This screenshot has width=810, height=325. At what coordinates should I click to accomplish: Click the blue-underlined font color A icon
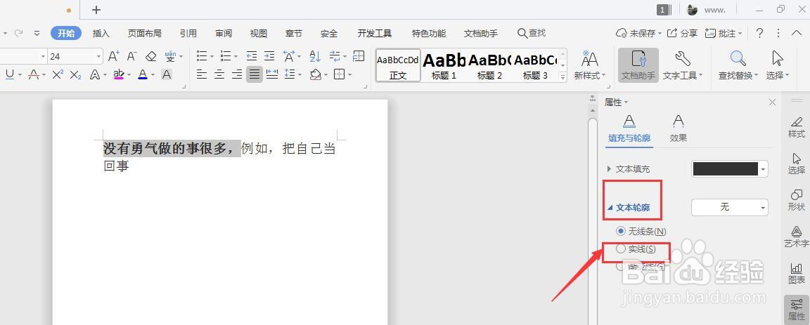point(143,75)
